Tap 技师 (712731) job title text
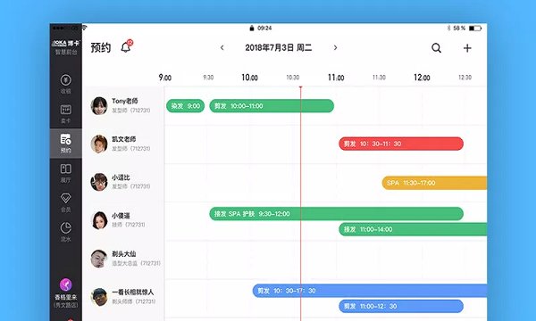The height and width of the screenshot is (321, 536). (129, 225)
